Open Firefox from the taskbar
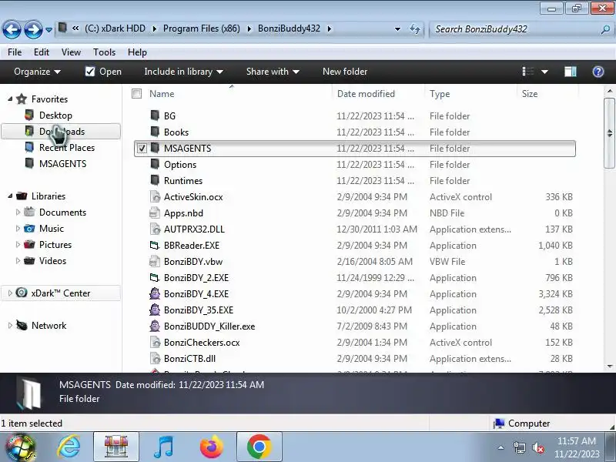Viewport: 616px width, 462px height. pyautogui.click(x=211, y=447)
